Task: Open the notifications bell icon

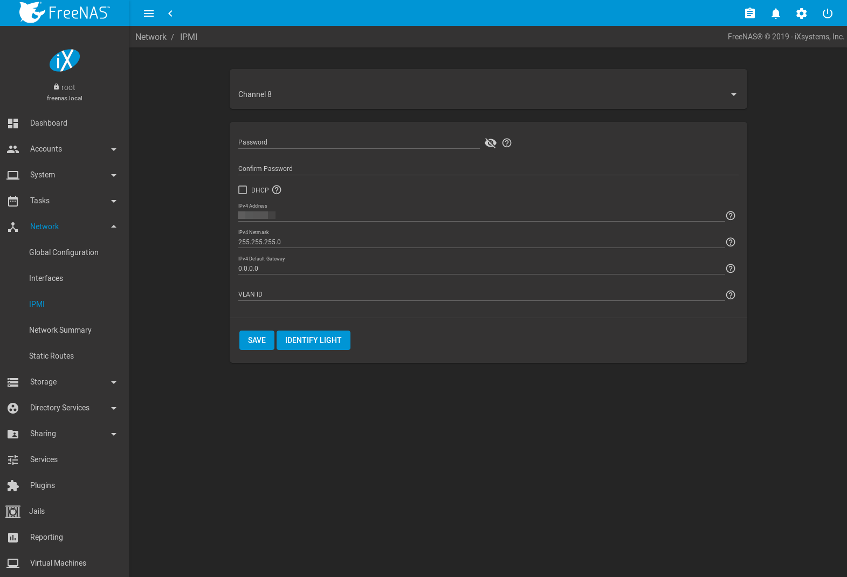Action: point(775,13)
